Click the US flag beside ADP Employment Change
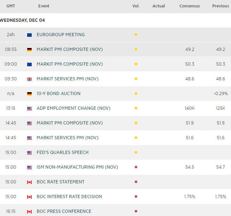This screenshot has height=216, width=231. click(x=29, y=108)
